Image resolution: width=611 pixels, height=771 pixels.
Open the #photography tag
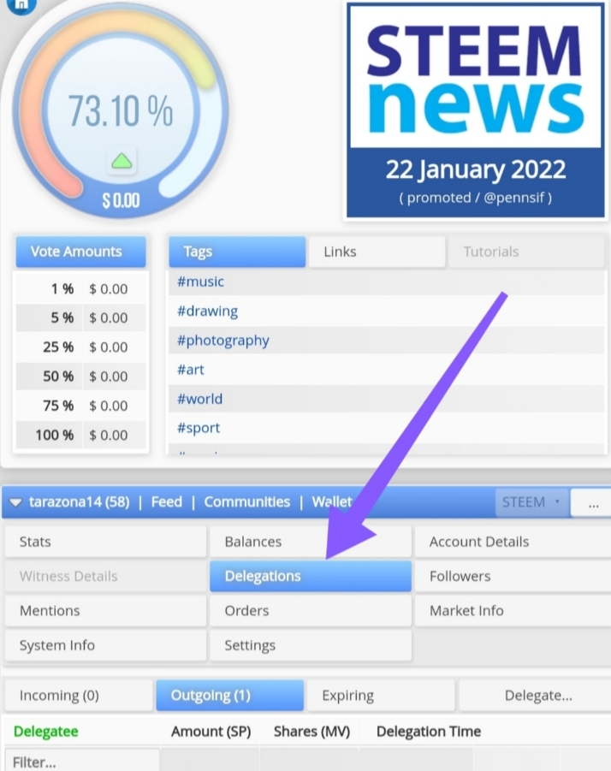[223, 341]
